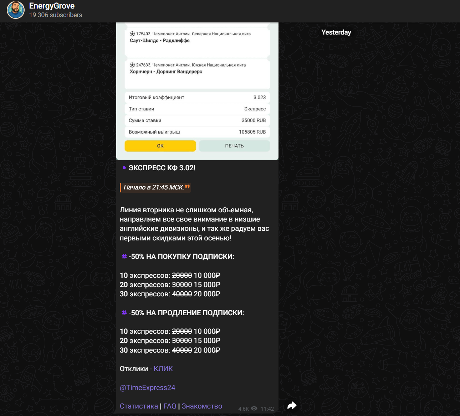Click the quote block Начало в 21:45 МСК

pyautogui.click(x=155, y=187)
